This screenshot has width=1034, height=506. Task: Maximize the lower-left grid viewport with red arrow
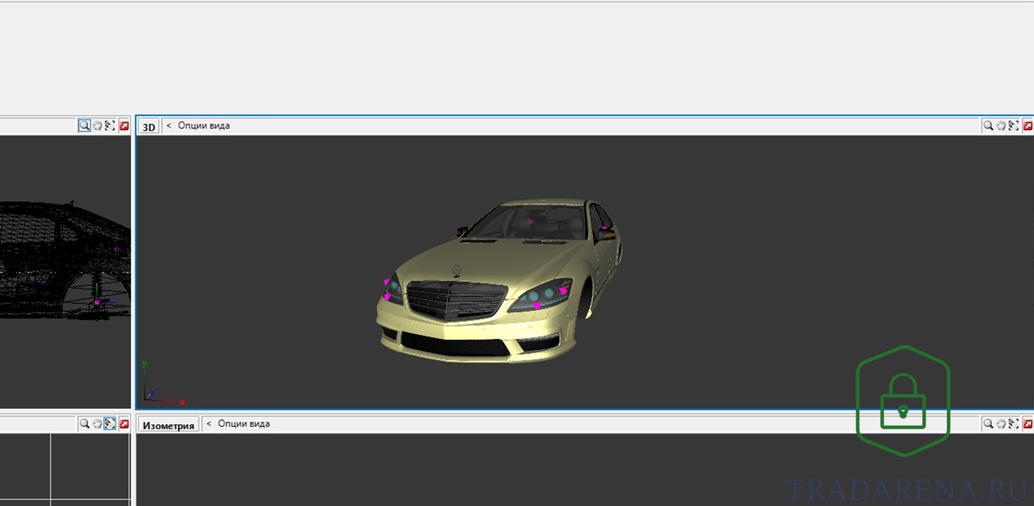[124, 424]
